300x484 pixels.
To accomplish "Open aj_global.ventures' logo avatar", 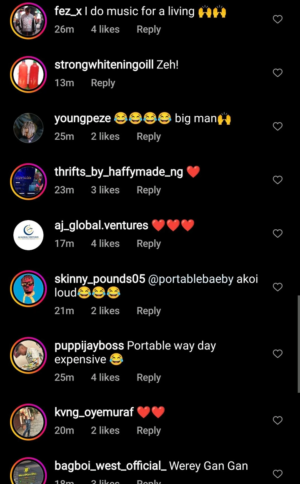I will click(28, 235).
